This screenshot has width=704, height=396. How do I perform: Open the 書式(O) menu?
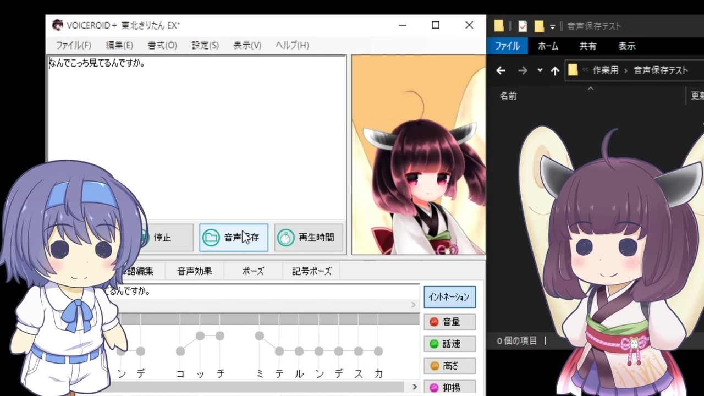pyautogui.click(x=162, y=45)
